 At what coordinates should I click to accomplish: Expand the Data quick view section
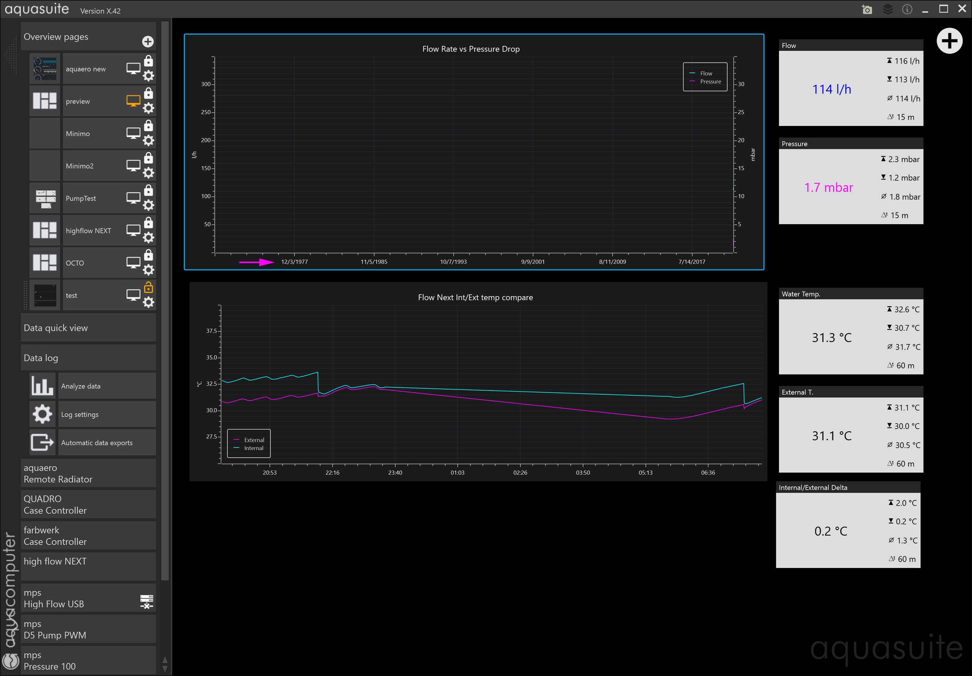pos(88,328)
